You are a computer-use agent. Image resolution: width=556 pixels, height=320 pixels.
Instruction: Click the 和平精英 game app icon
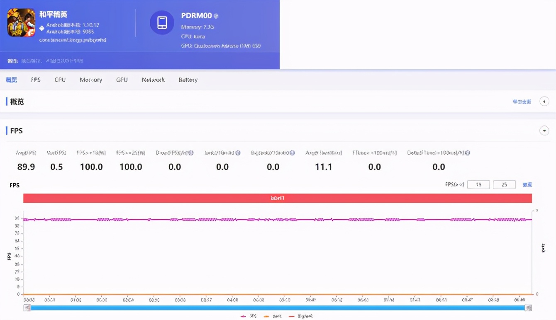pyautogui.click(x=21, y=22)
